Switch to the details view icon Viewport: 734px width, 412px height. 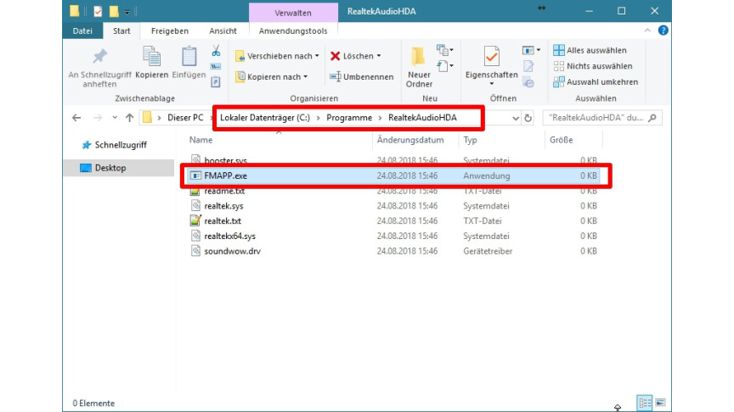click(x=645, y=403)
